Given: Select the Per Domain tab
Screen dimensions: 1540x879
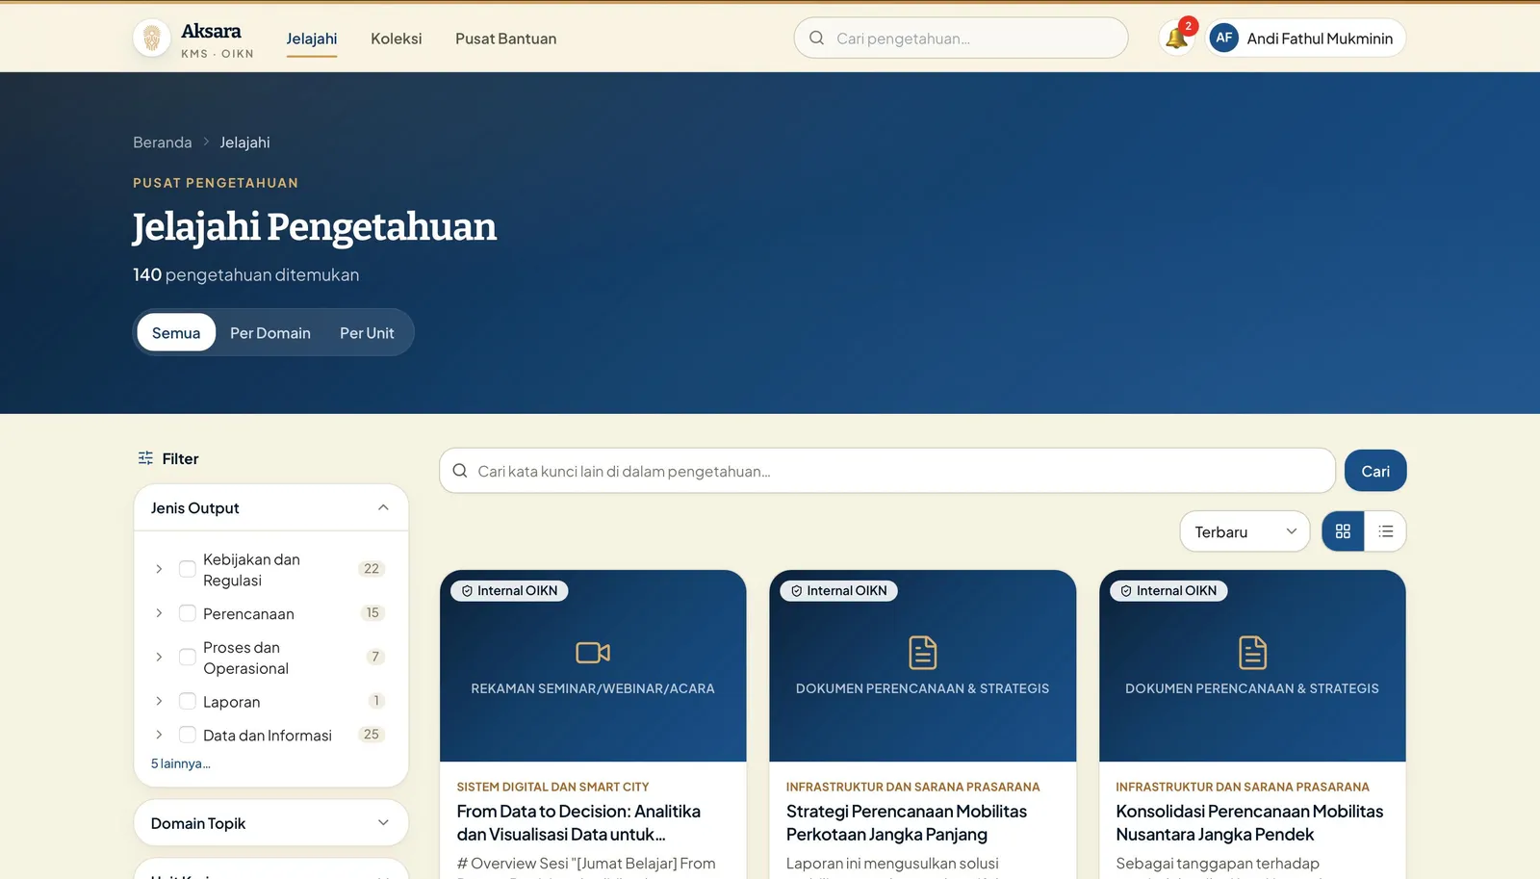Looking at the screenshot, I should click(270, 333).
